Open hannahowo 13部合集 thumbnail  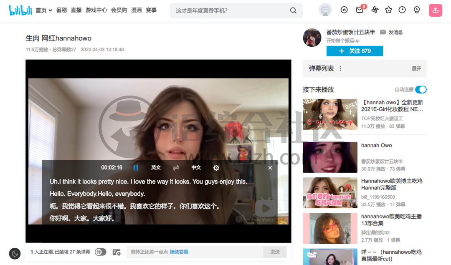pos(330,228)
